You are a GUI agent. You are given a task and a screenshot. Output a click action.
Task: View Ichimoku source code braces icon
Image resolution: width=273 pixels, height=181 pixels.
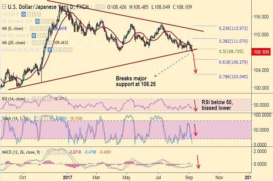60,50
